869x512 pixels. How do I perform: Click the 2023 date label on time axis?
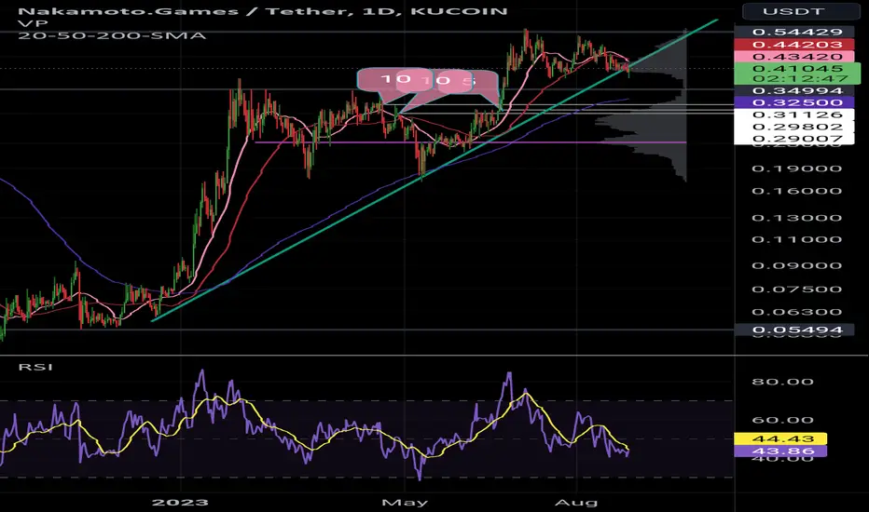180,502
